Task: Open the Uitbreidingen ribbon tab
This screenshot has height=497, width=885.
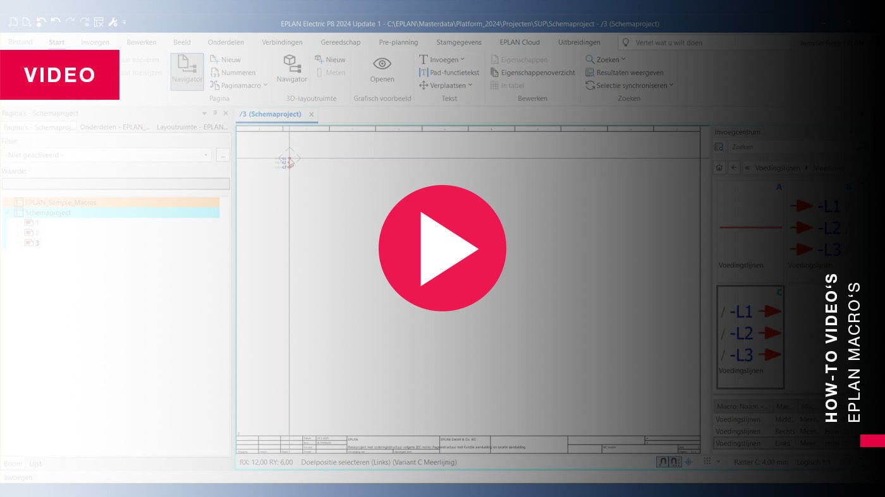Action: click(579, 42)
